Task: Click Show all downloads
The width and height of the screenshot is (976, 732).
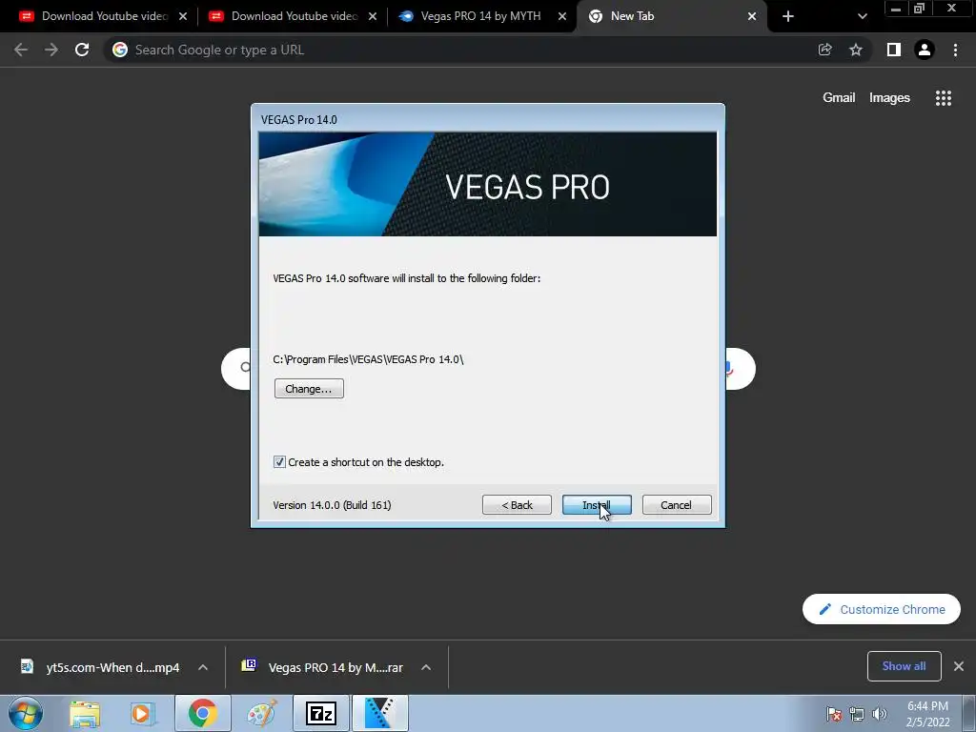Action: tap(904, 666)
